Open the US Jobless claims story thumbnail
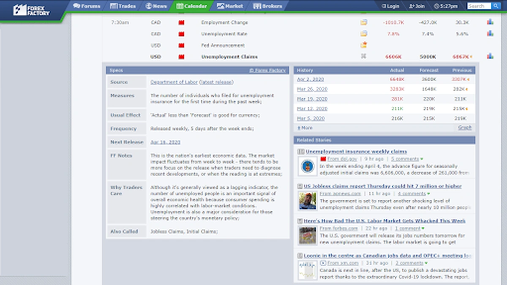 point(307,201)
